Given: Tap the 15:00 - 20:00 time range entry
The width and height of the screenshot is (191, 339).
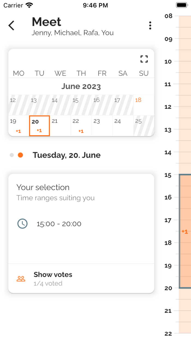Looking at the screenshot, I should coord(59,224).
